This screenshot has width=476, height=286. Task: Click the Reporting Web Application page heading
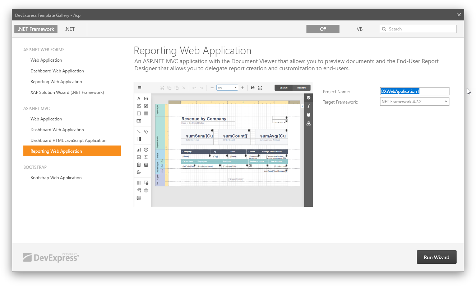pyautogui.click(x=193, y=51)
